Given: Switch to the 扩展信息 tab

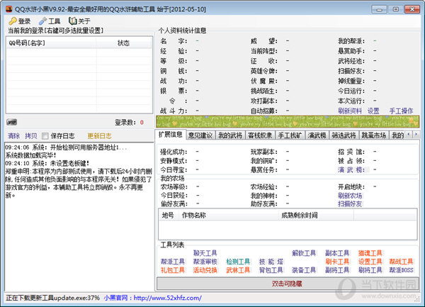Looking at the screenshot, I should point(171,134).
